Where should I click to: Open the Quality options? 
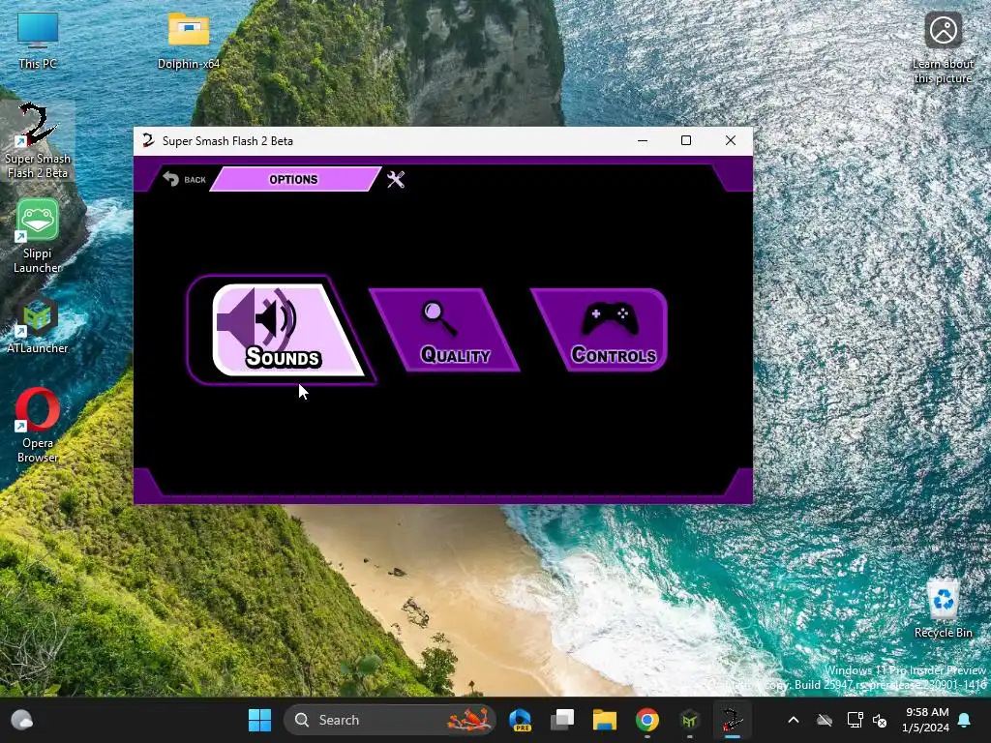(444, 329)
